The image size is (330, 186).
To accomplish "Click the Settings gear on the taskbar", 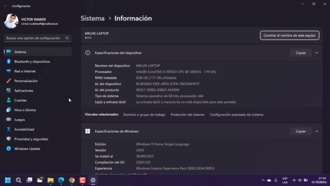I will tap(93, 180).
